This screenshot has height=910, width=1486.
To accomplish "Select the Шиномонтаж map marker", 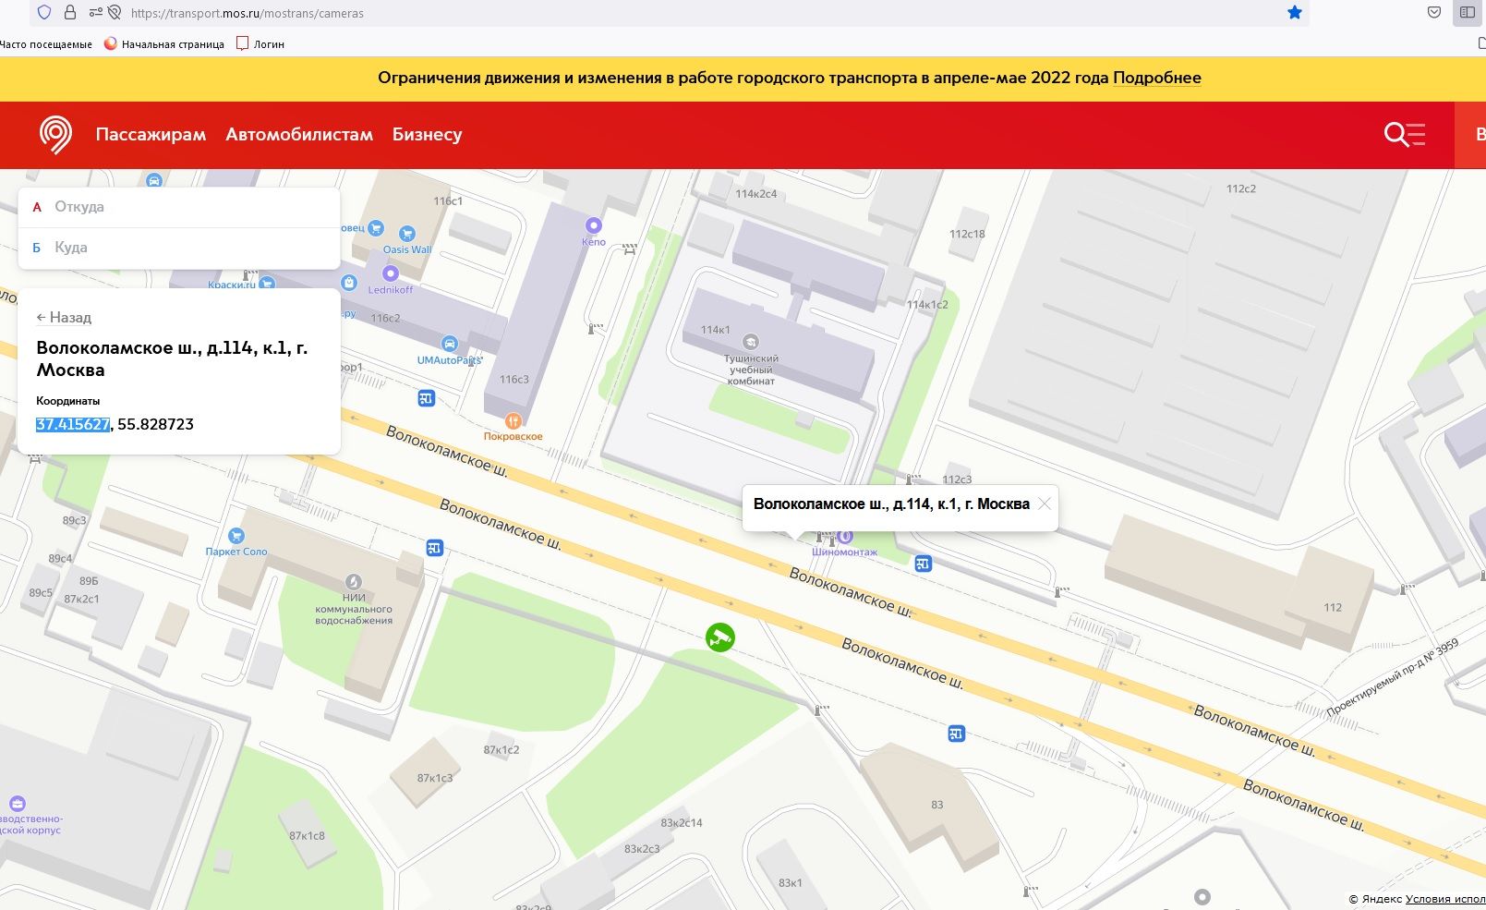I will (845, 537).
